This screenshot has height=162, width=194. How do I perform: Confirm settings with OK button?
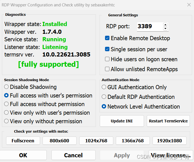[23, 155]
